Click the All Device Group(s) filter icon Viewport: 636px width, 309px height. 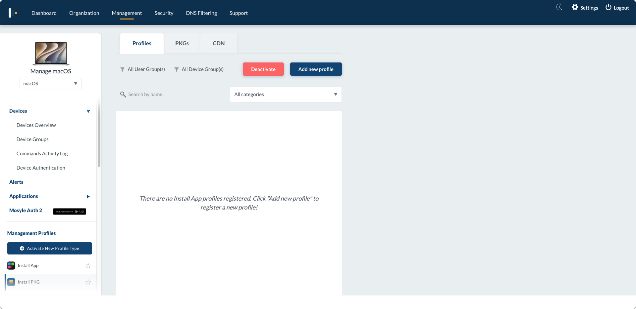177,69
